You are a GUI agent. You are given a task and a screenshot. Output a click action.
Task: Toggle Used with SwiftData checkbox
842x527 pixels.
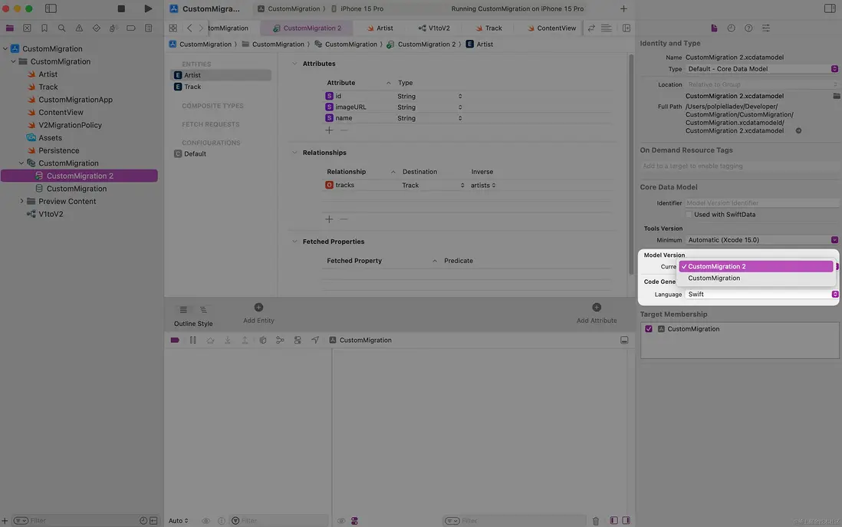(x=689, y=214)
